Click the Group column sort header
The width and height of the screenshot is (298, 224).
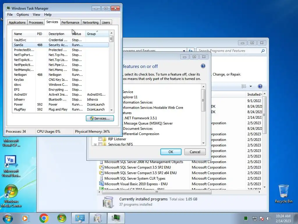tap(97, 34)
